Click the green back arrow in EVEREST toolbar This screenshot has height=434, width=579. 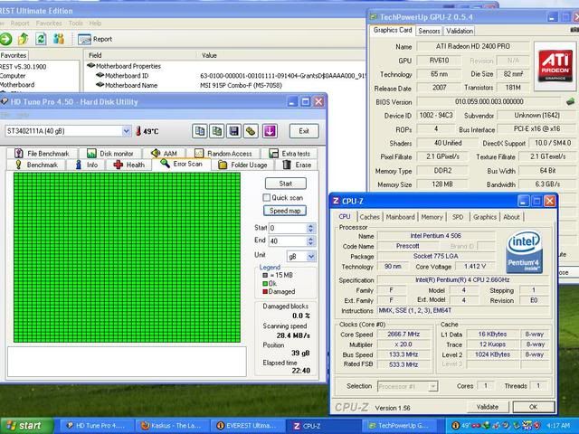click(5, 39)
